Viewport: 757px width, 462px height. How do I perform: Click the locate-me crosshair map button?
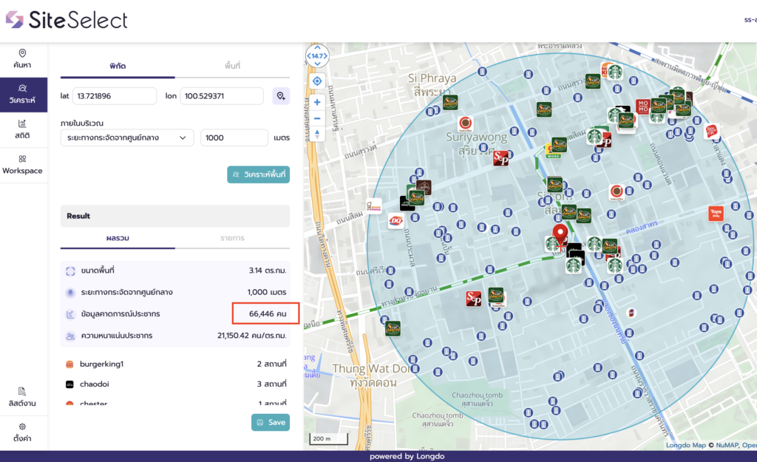(x=317, y=81)
